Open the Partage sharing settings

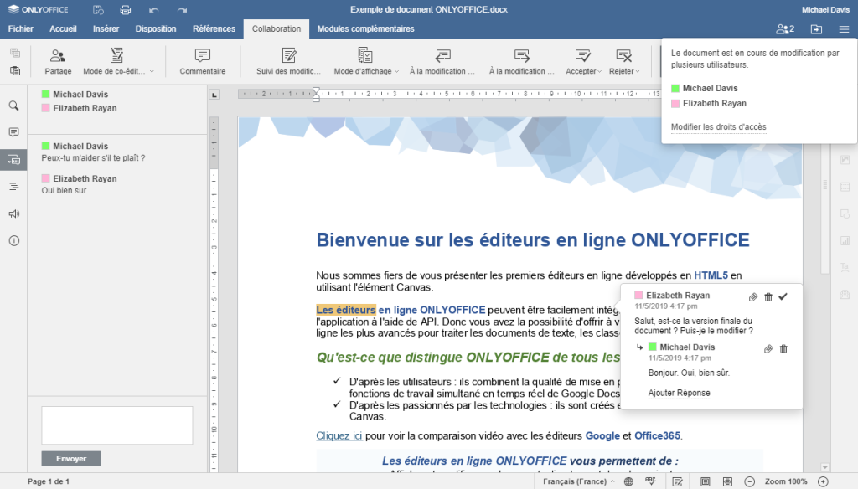point(58,61)
